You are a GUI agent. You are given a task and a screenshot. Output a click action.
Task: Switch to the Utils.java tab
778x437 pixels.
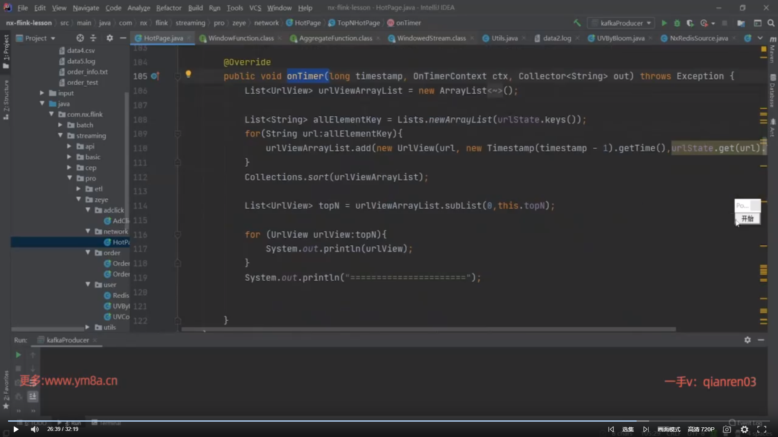[504, 38]
